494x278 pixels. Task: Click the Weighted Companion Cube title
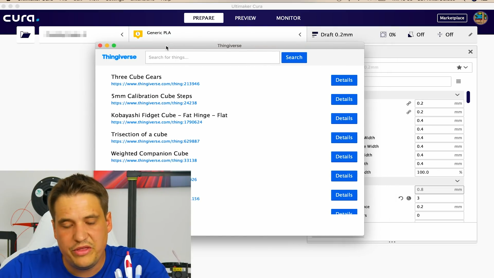pyautogui.click(x=150, y=154)
